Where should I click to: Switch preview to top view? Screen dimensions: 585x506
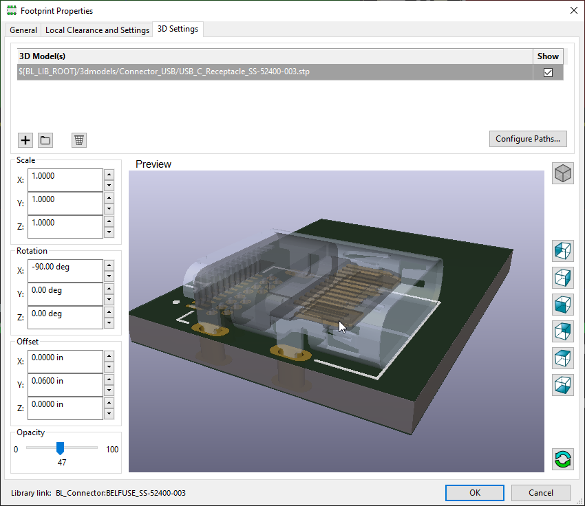click(x=563, y=357)
